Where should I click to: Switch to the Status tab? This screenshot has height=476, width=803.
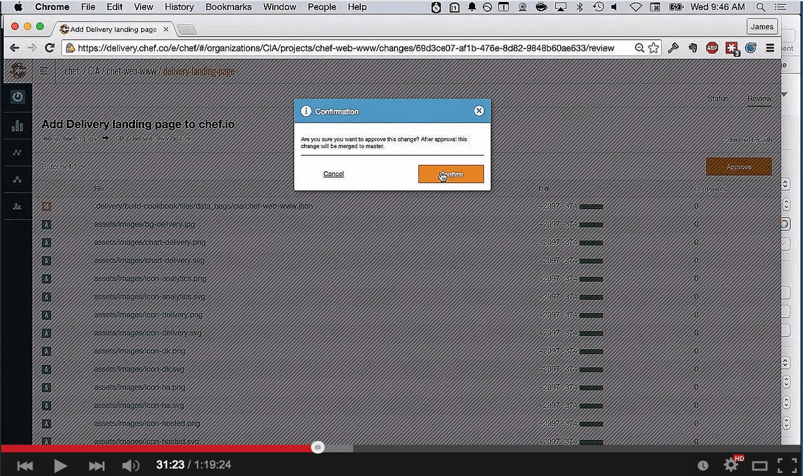click(x=718, y=99)
